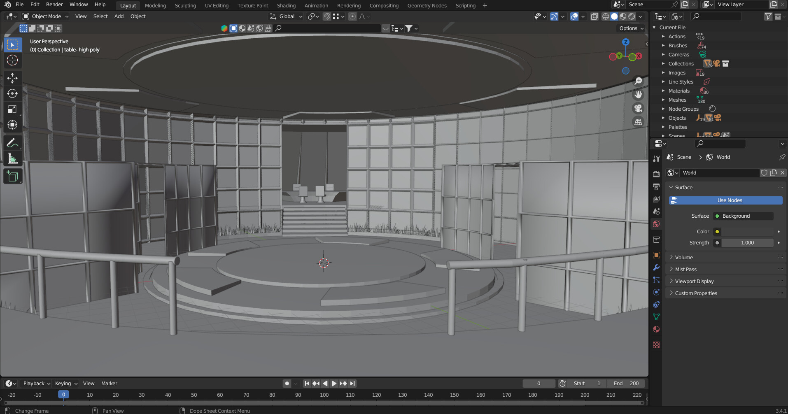Expand the Volume panel
Viewport: 788px width, 414px height.
[x=684, y=257]
